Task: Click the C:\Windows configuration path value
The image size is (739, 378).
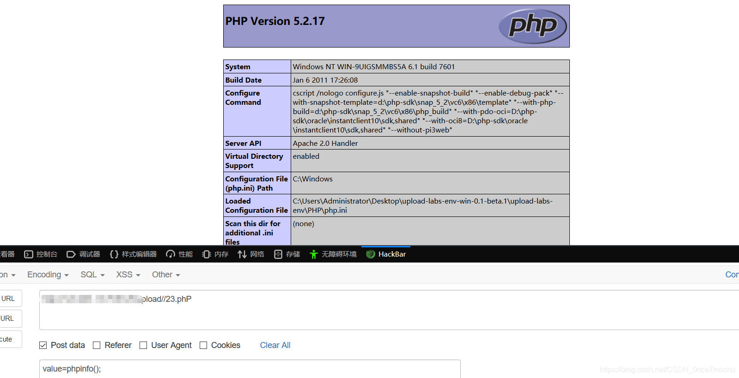Action: pyautogui.click(x=312, y=179)
